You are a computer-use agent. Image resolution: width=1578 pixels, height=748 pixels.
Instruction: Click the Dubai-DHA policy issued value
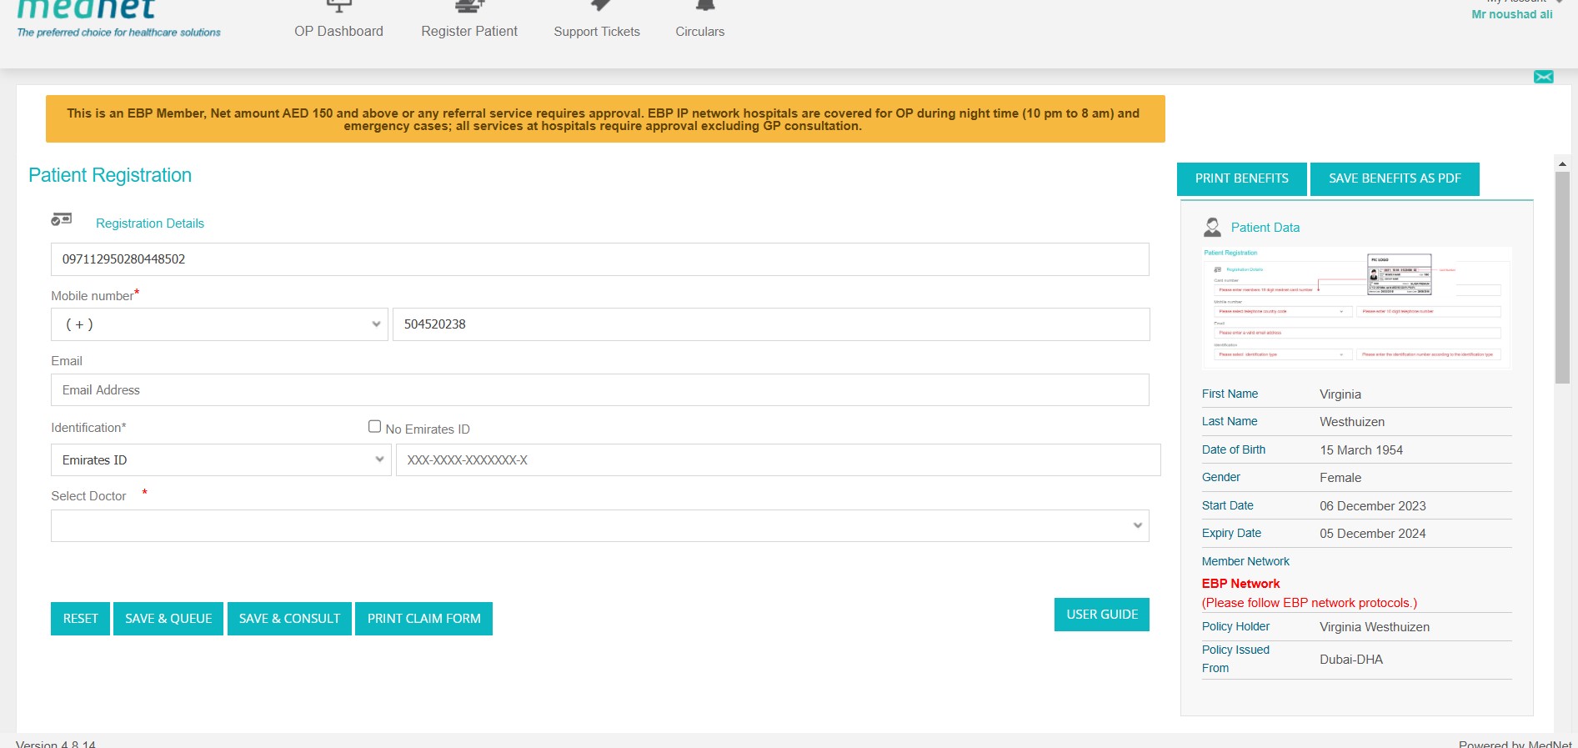coord(1351,660)
